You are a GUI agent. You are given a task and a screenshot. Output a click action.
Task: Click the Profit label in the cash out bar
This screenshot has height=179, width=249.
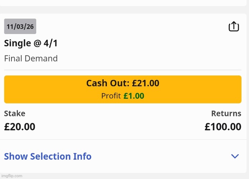[111, 96]
